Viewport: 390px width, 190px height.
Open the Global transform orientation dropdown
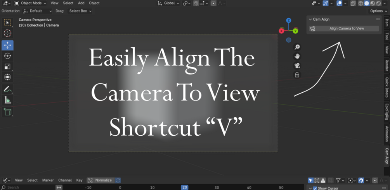169,3
